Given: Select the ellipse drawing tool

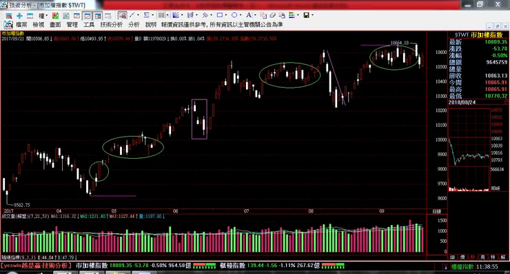Looking at the screenshot, I should [x=234, y=15].
